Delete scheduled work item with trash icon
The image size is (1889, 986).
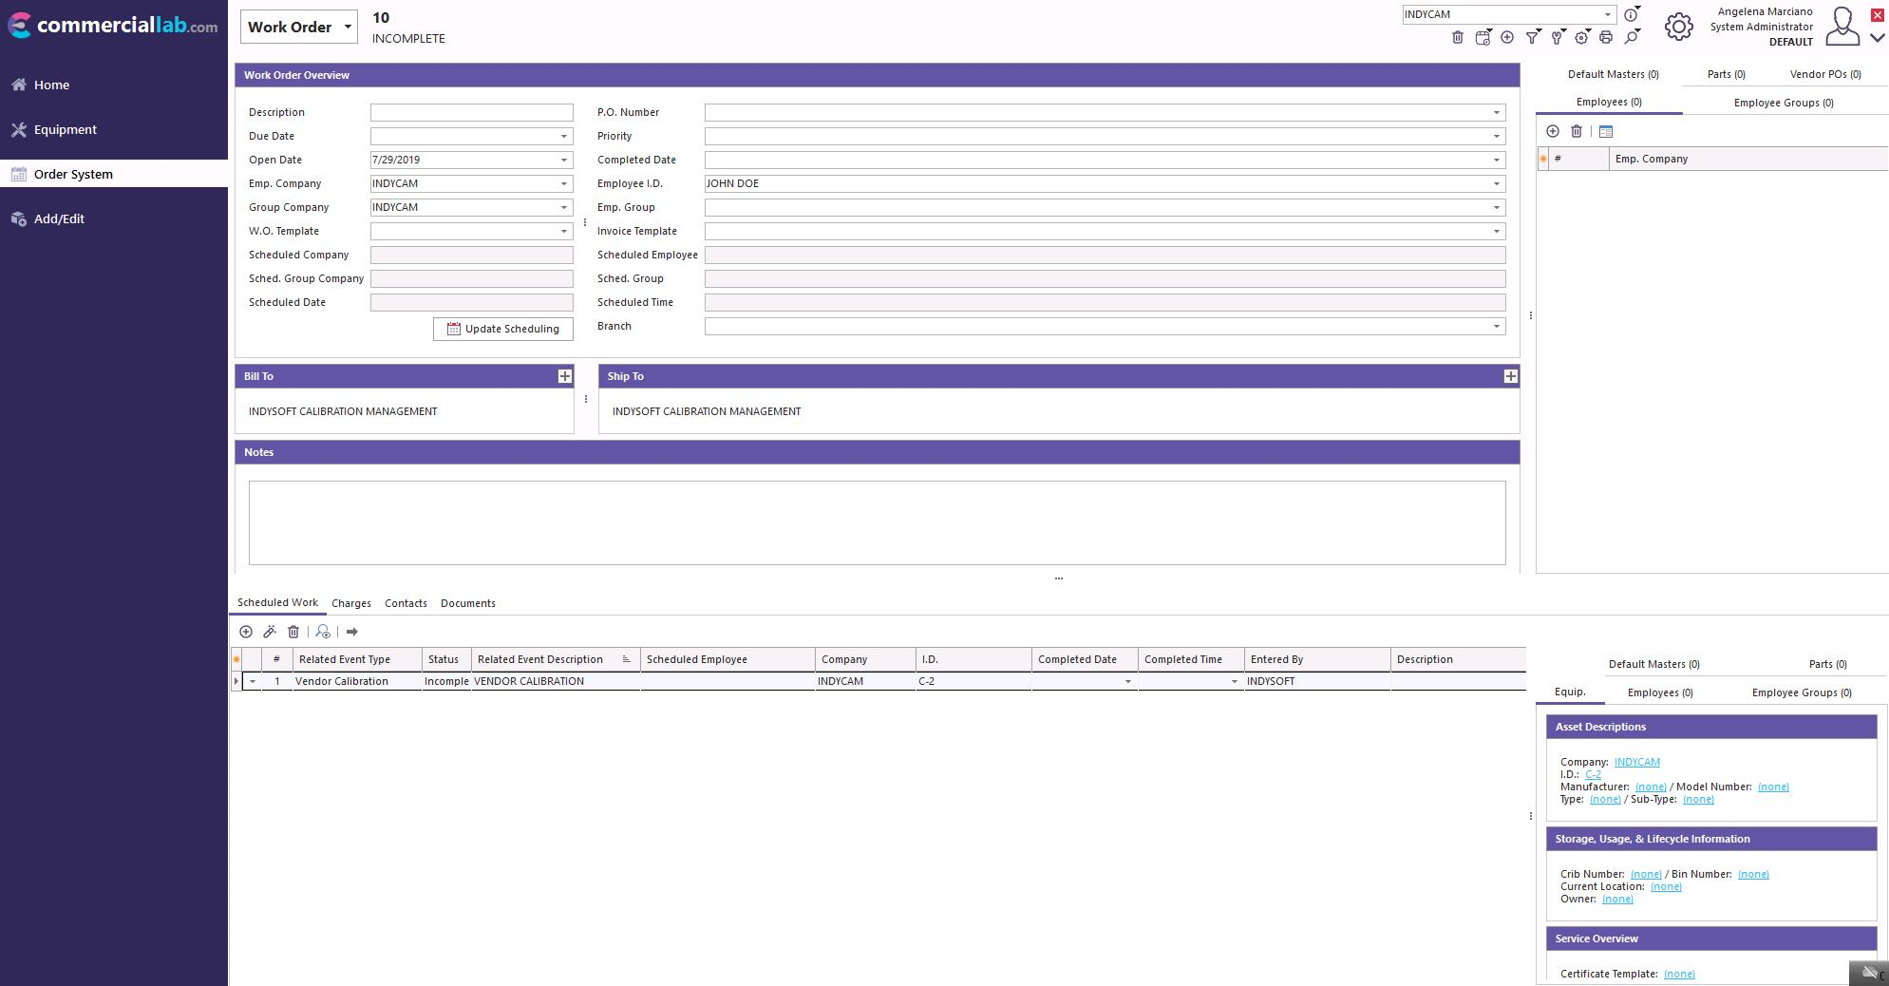tap(293, 632)
